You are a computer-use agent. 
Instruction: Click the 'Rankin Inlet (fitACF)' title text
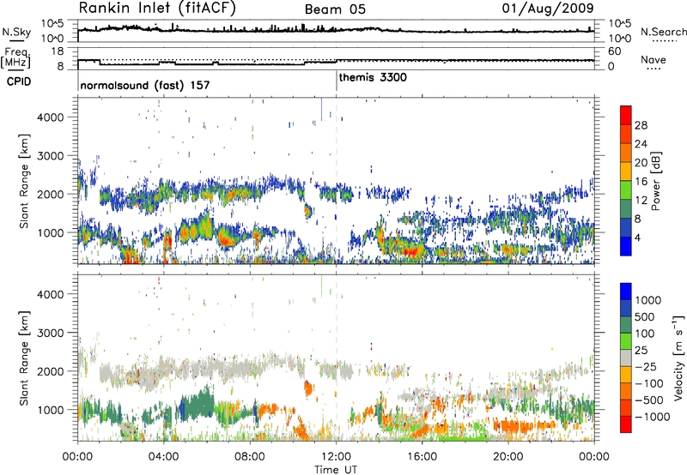tap(157, 9)
